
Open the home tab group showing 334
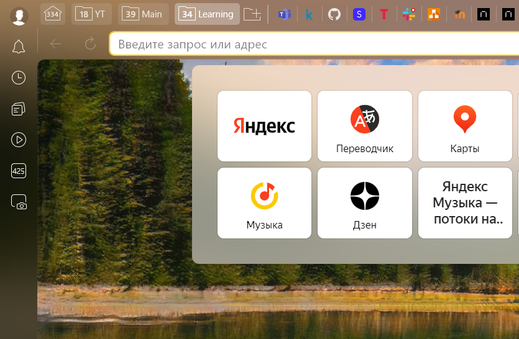[53, 14]
